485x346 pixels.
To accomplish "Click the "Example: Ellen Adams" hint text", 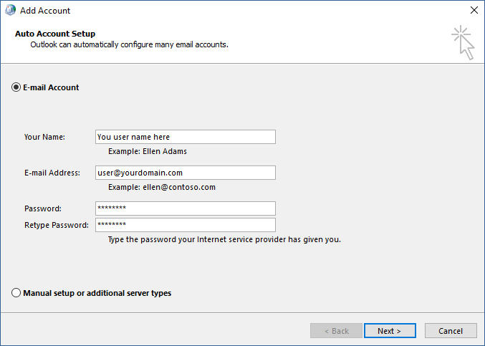I will click(147, 151).
